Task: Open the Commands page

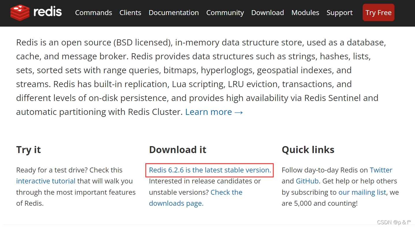Action: (x=93, y=13)
